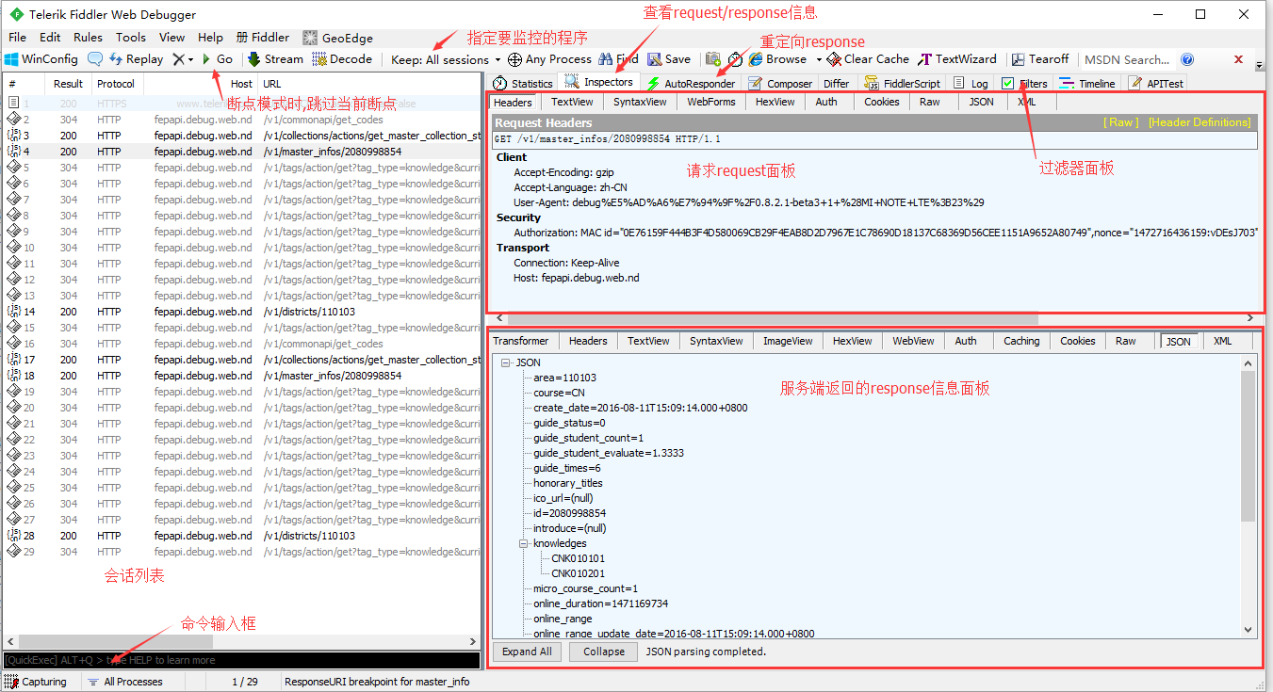Toggle the All Processes filter in status bar

coord(125,682)
